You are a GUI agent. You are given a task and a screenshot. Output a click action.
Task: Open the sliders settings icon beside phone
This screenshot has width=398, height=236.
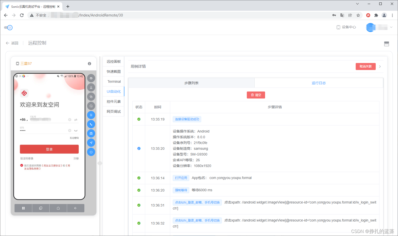point(91,115)
